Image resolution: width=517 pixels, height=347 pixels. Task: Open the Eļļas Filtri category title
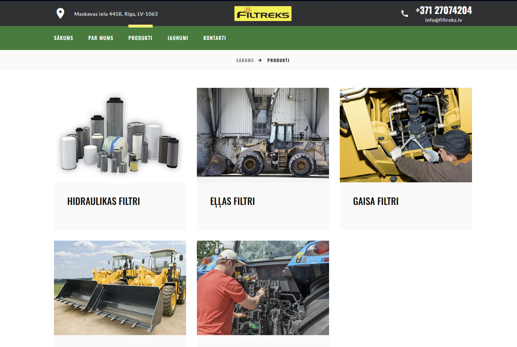(232, 201)
